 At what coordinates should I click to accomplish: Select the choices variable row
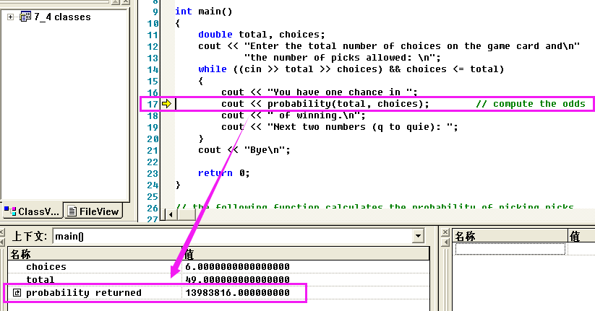tap(218, 267)
